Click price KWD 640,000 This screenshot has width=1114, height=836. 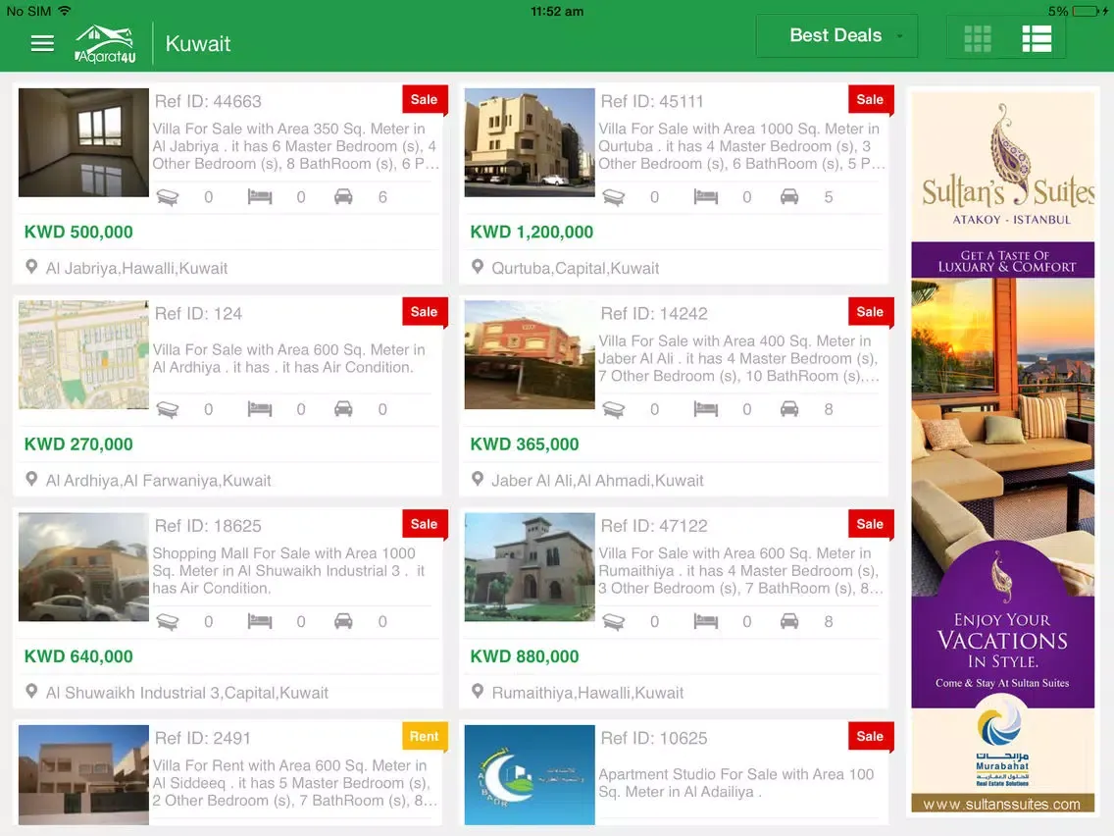point(78,656)
